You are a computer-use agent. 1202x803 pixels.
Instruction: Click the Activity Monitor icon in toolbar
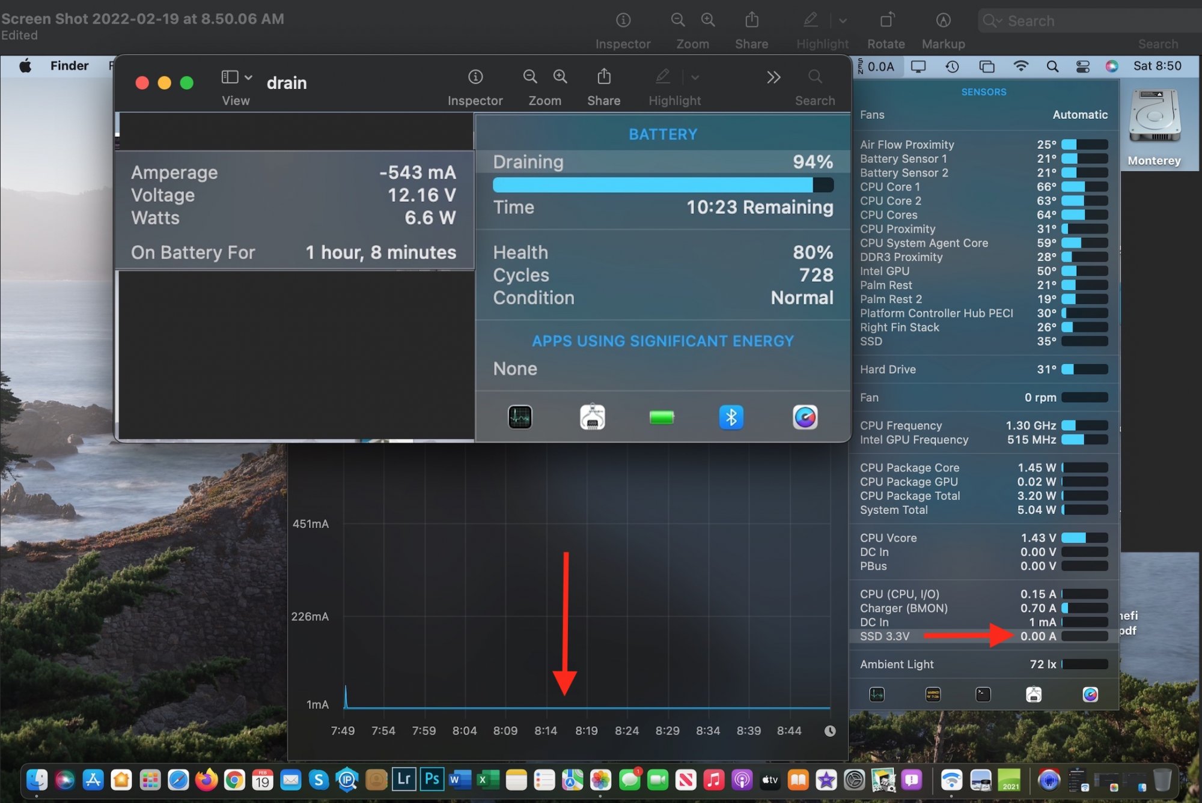tap(520, 417)
